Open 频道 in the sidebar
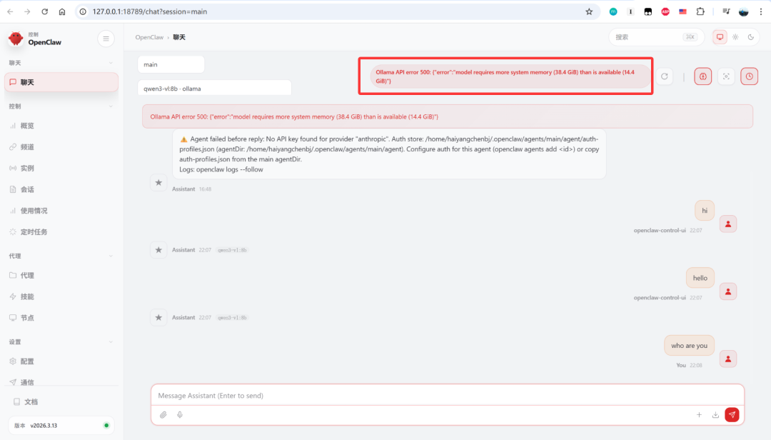This screenshot has height=440, width=771. tap(61, 146)
